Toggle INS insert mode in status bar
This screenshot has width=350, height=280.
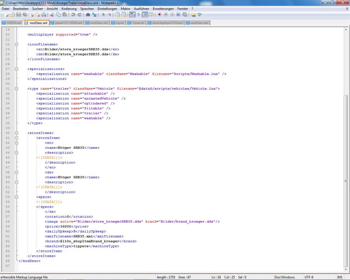[x=340, y=277]
